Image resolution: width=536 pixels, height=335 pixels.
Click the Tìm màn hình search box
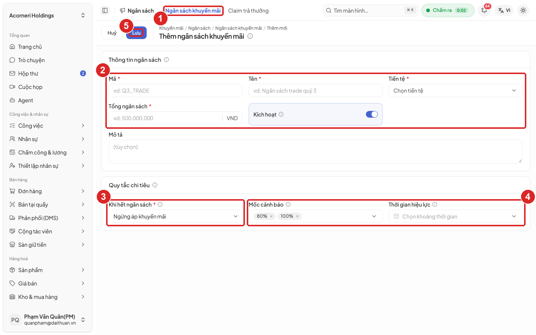tap(371, 10)
